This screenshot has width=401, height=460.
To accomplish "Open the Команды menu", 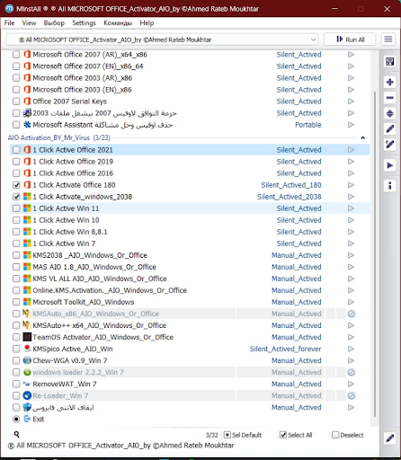I will tap(118, 23).
